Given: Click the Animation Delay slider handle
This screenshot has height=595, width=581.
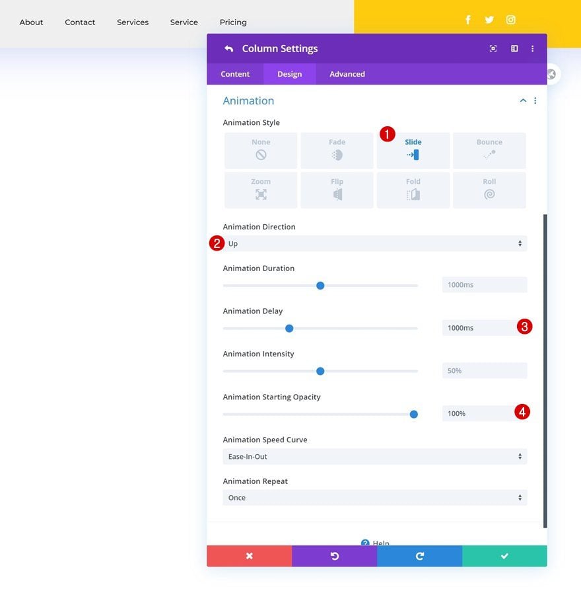Looking at the screenshot, I should pos(289,328).
